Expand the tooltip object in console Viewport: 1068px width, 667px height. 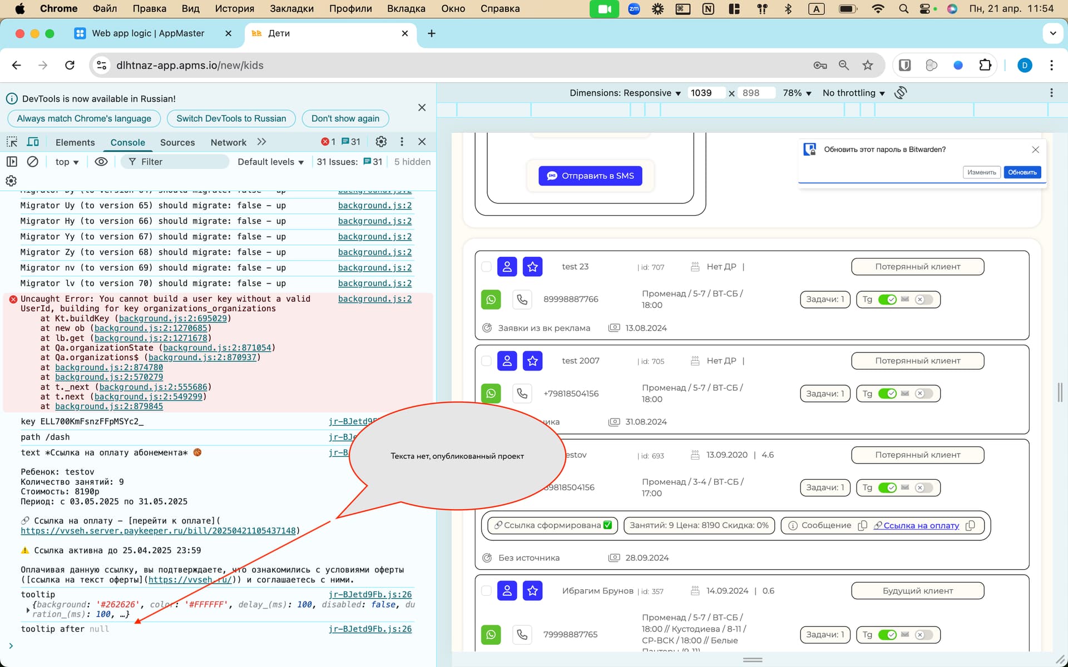28,610
